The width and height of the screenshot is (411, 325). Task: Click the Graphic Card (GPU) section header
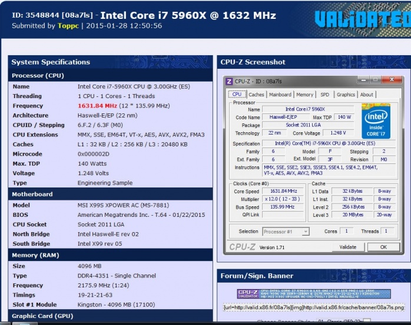110,316
